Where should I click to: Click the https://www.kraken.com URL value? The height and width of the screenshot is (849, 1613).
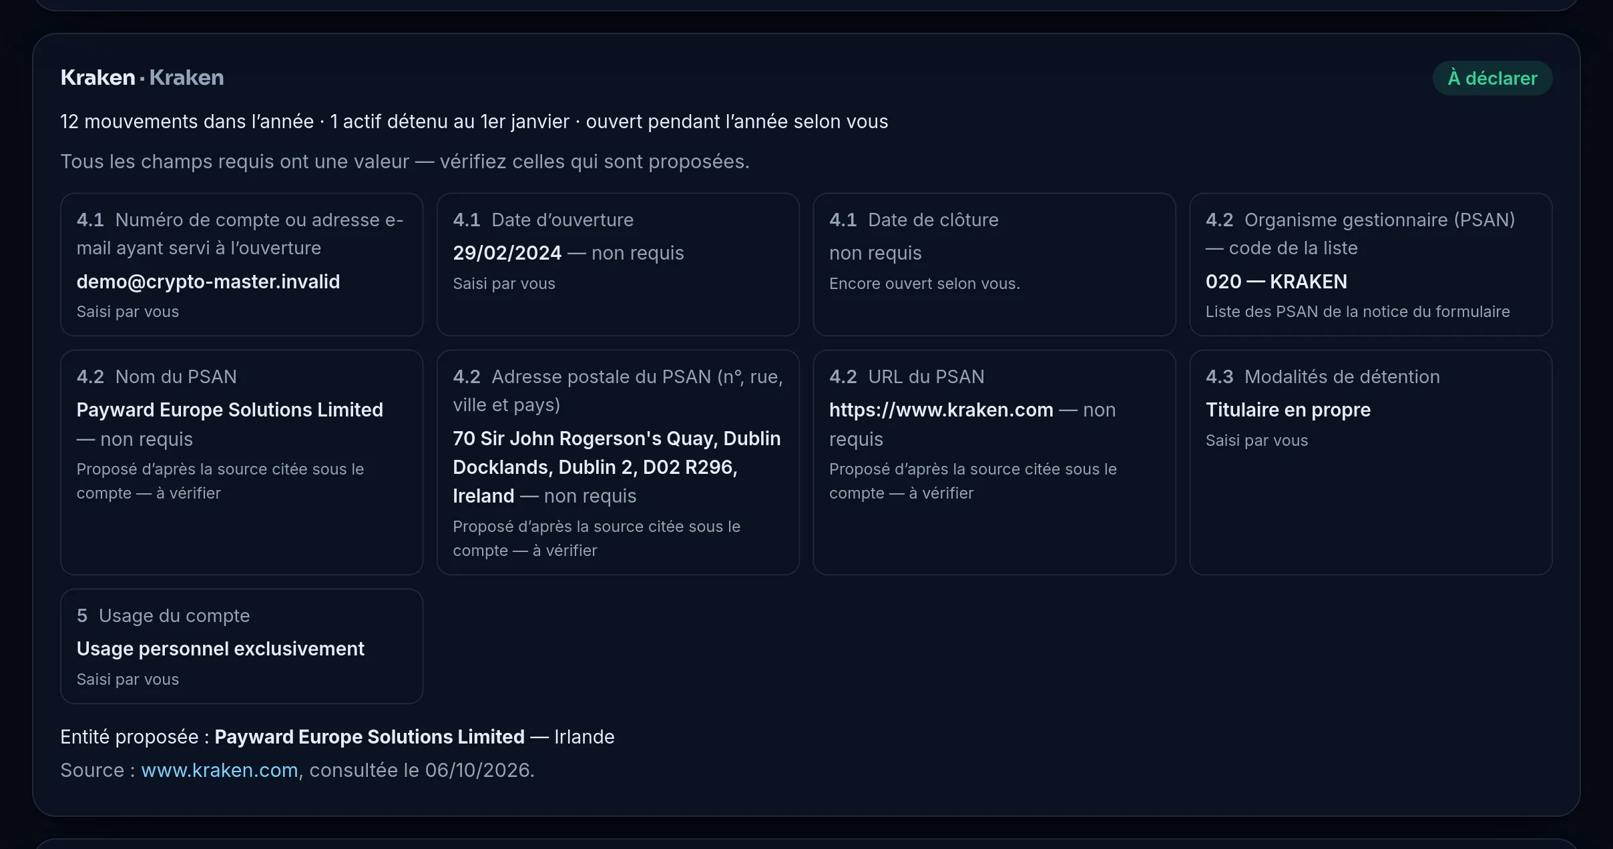(941, 410)
